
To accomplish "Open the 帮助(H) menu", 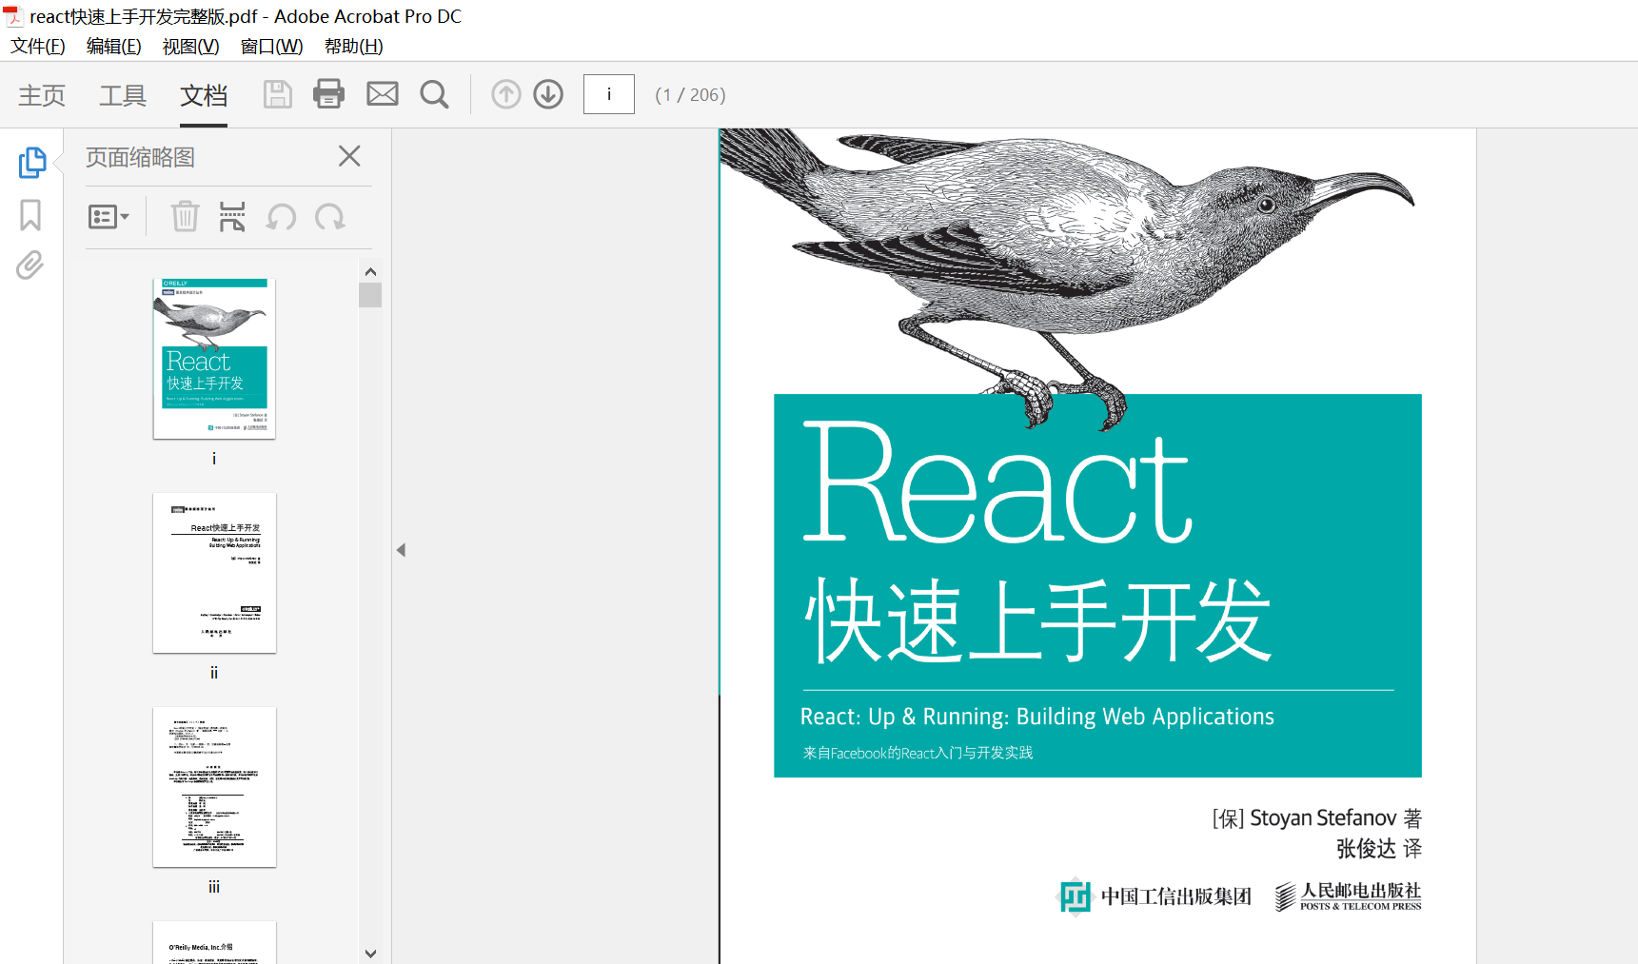I will tap(354, 47).
